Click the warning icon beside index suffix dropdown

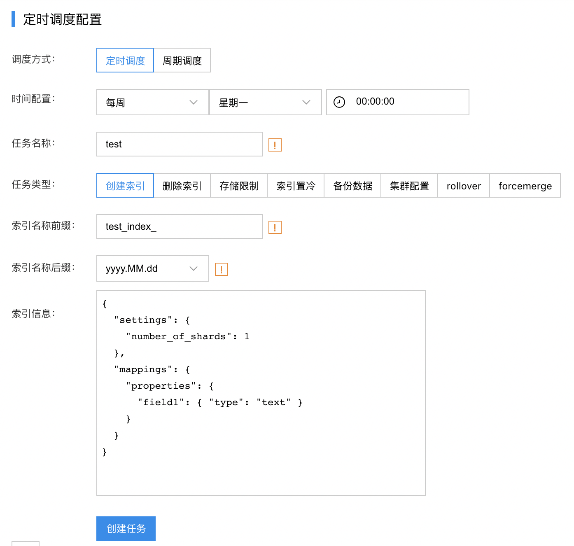(x=221, y=269)
